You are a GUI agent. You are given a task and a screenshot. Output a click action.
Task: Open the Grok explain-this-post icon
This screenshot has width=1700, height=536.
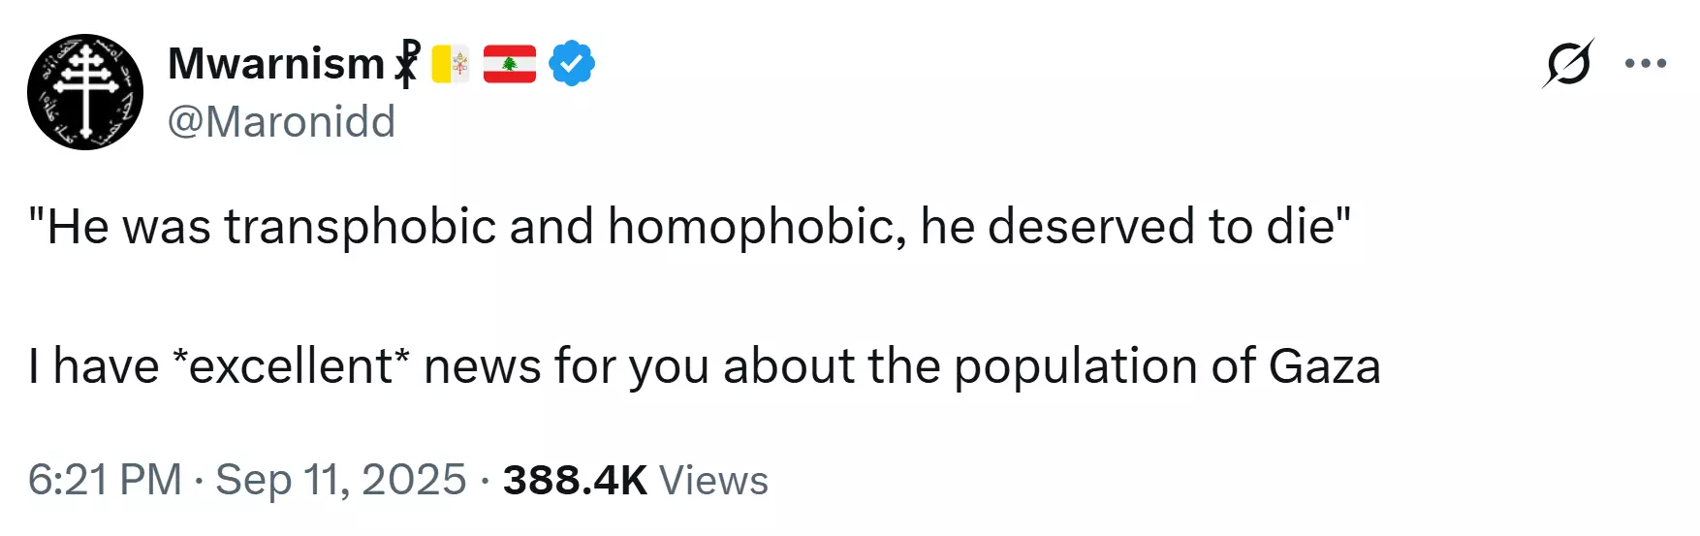pos(1568,63)
